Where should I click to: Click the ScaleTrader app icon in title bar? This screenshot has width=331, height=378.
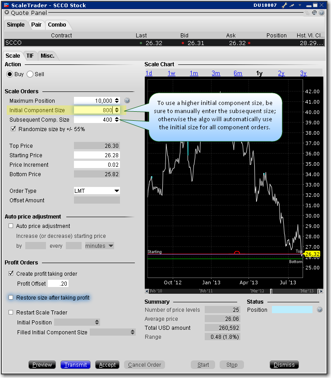[x=6, y=5]
